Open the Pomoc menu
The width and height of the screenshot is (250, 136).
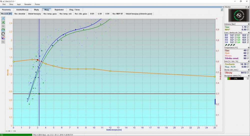[x=37, y=4]
